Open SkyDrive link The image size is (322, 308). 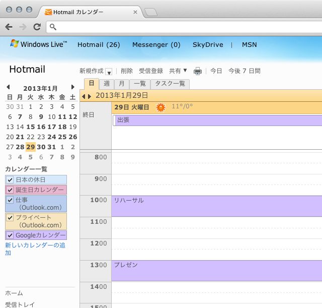click(208, 45)
